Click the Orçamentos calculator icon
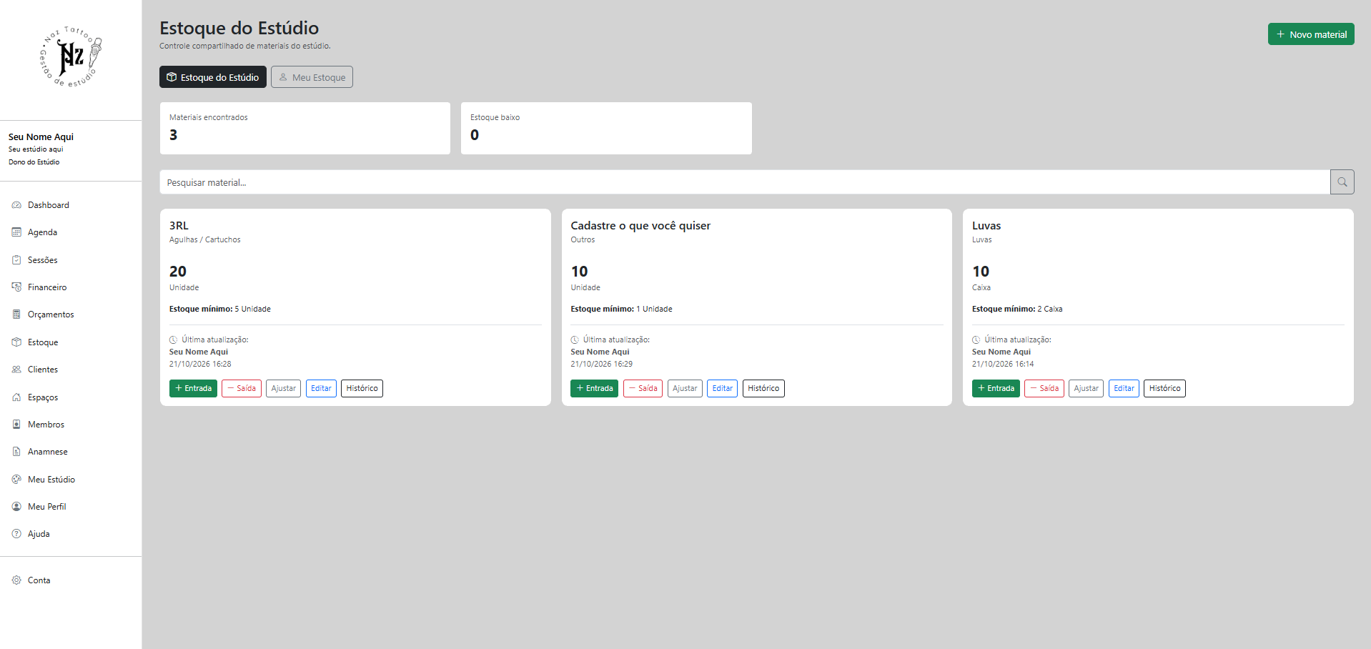 click(16, 314)
